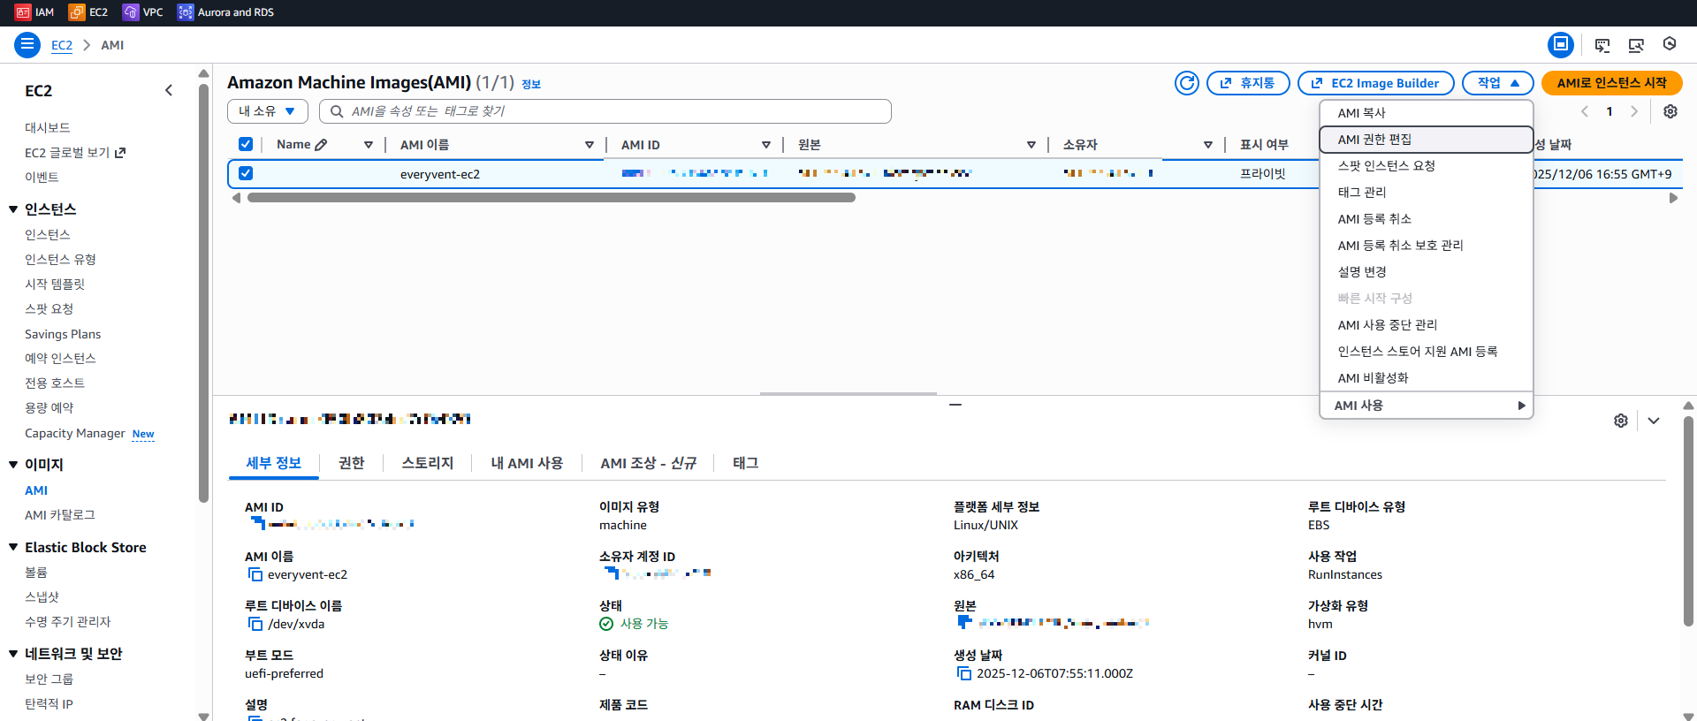1697x721 pixels.
Task: Click the blue panel layout icon in header
Action: (x=1561, y=44)
